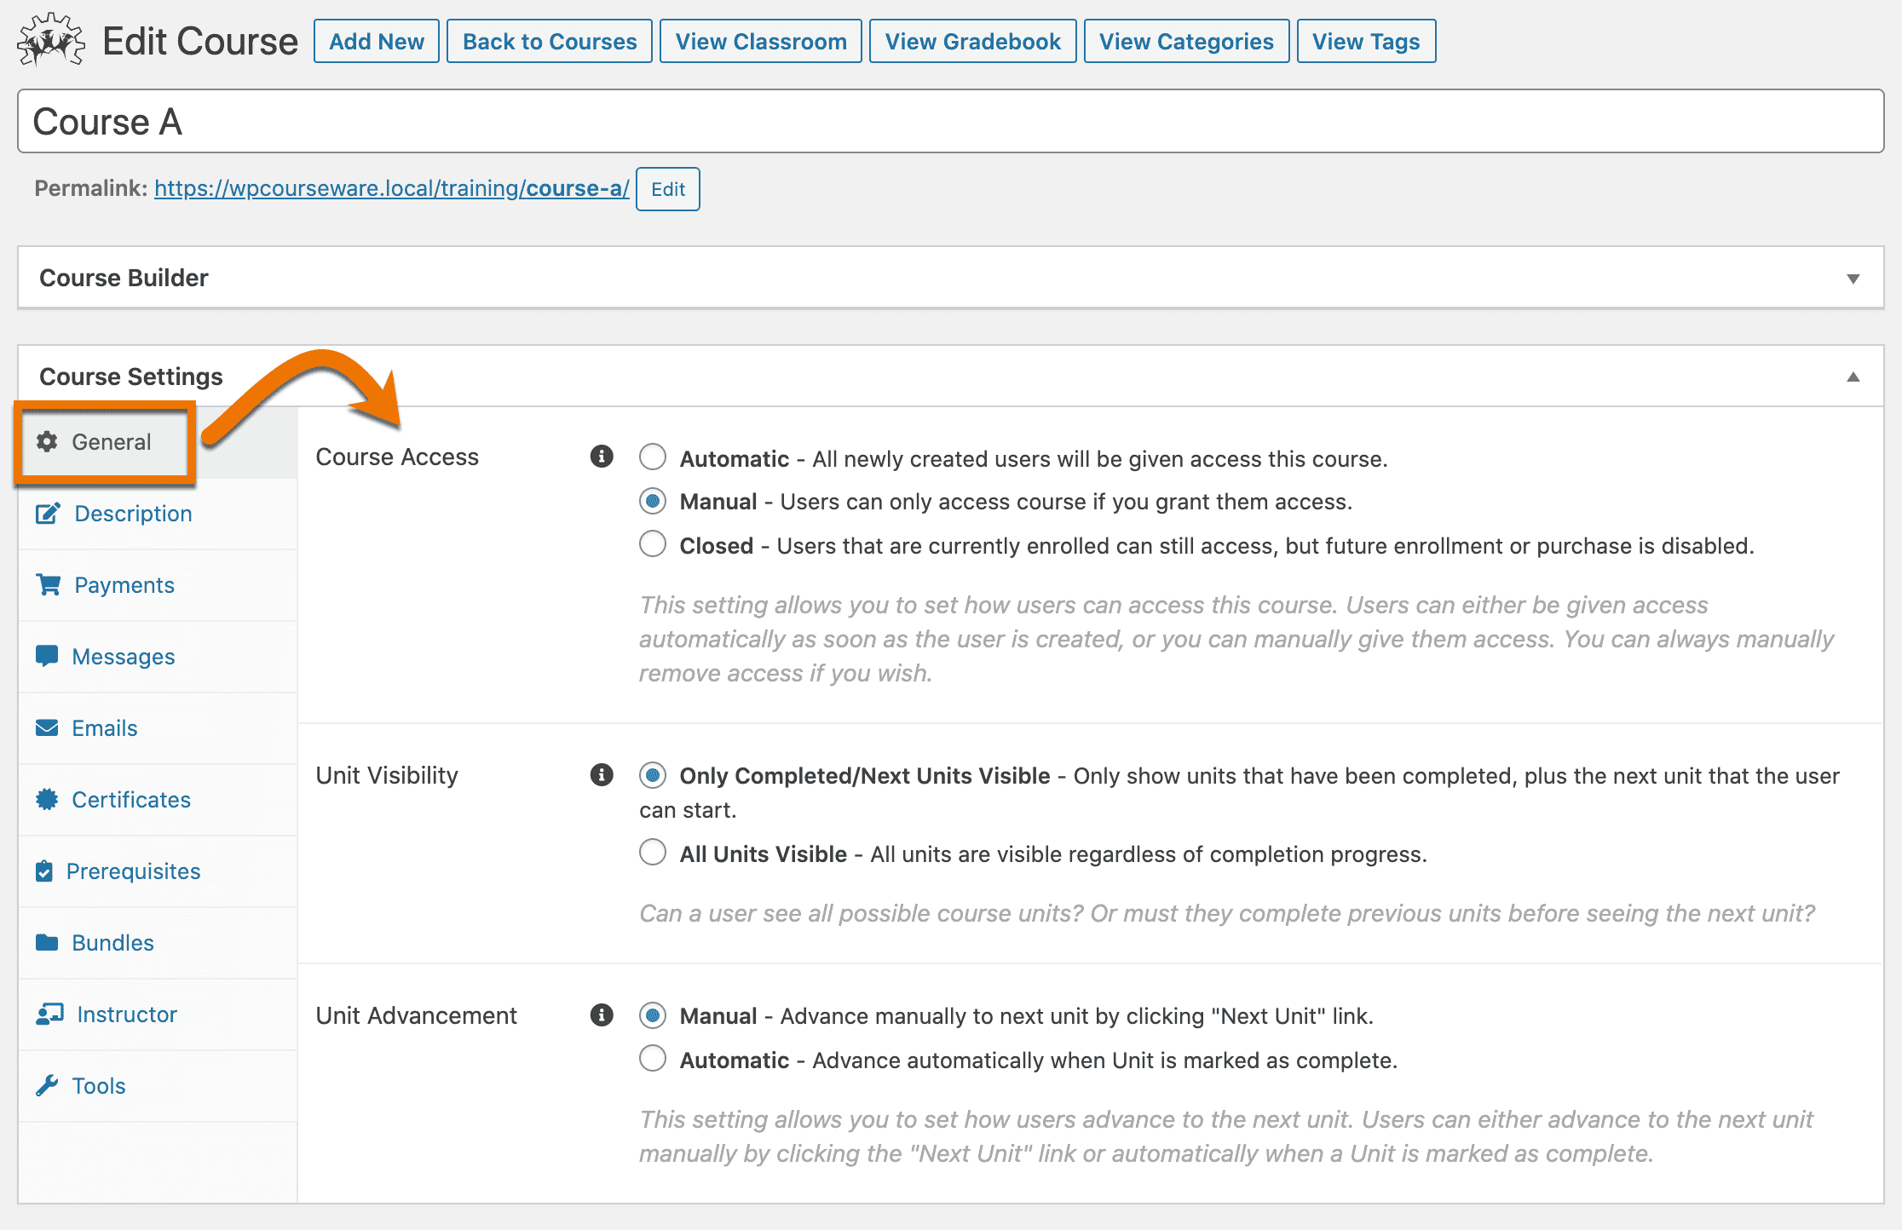This screenshot has height=1230, width=1902.
Task: Click the Course Access info icon
Action: point(602,457)
